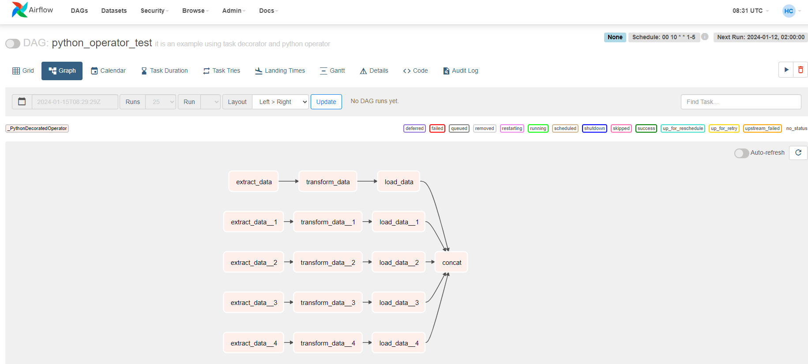
Task: Click the Update button
Action: pos(326,102)
